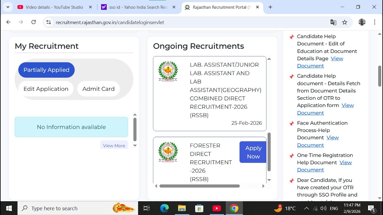Open Microsoft Store from the taskbar
The width and height of the screenshot is (383, 215).
(199, 208)
